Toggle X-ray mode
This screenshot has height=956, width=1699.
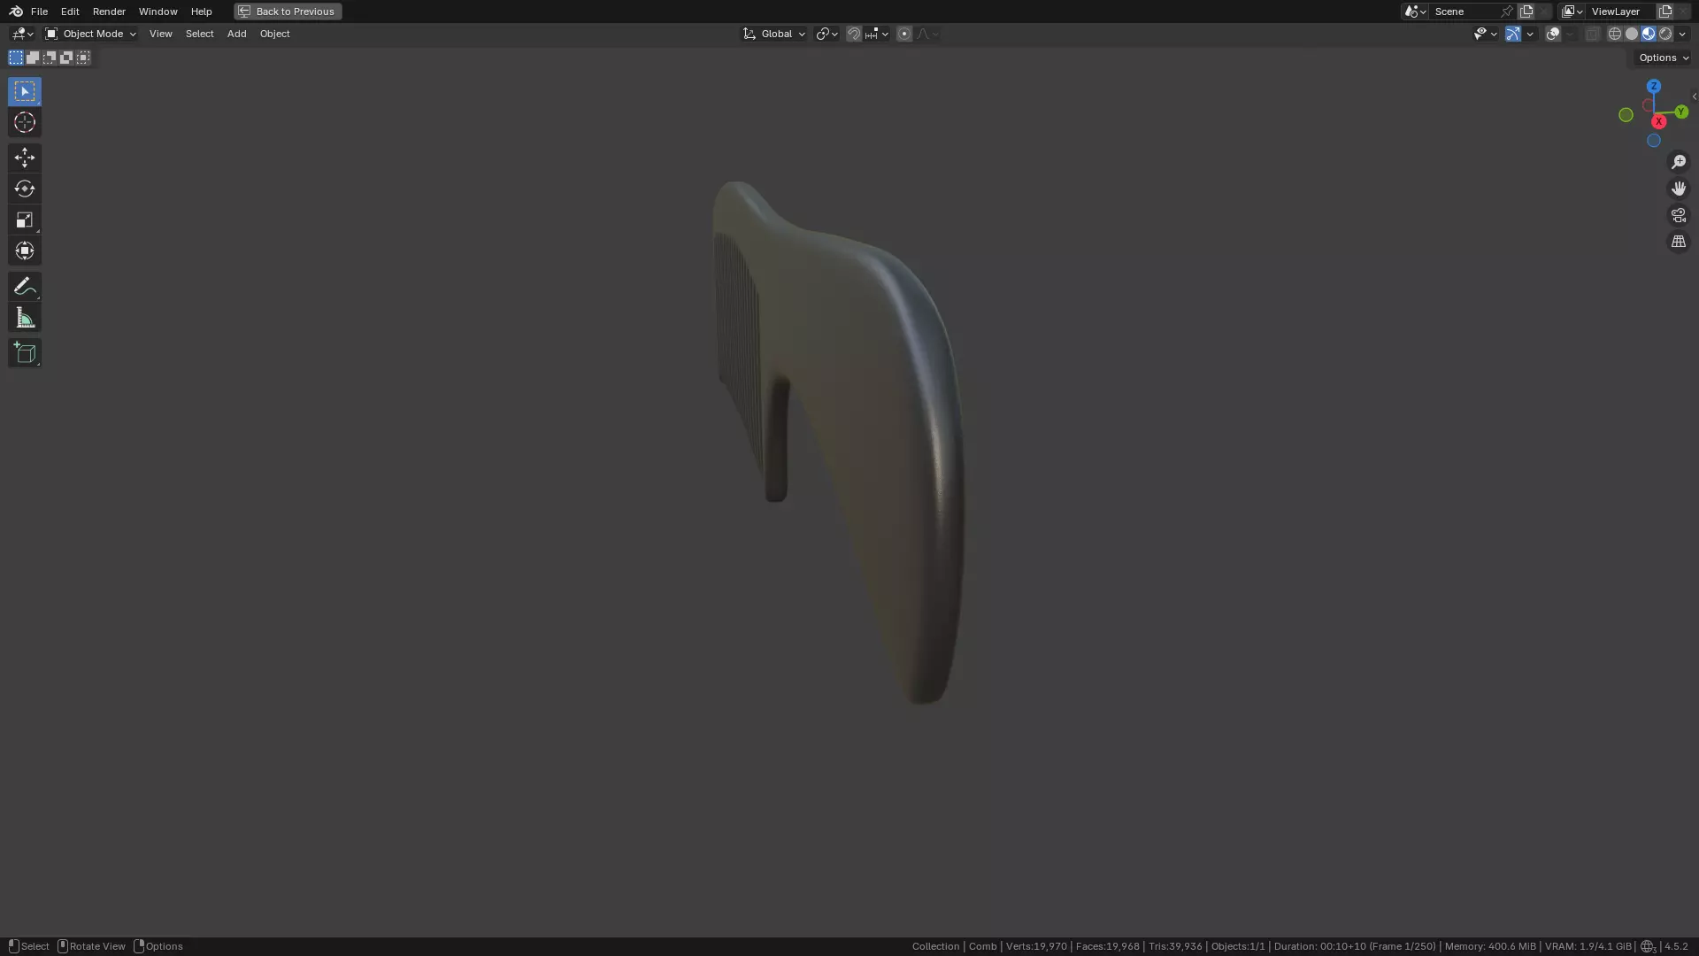click(1593, 34)
